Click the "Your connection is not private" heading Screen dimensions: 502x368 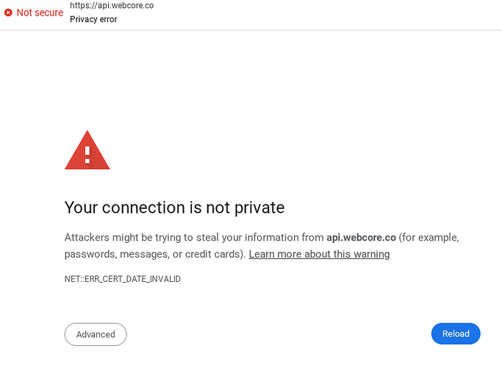pos(174,208)
